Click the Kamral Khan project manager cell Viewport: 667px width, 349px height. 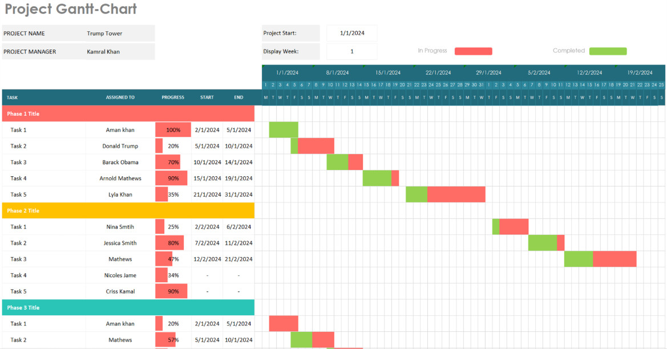point(120,51)
